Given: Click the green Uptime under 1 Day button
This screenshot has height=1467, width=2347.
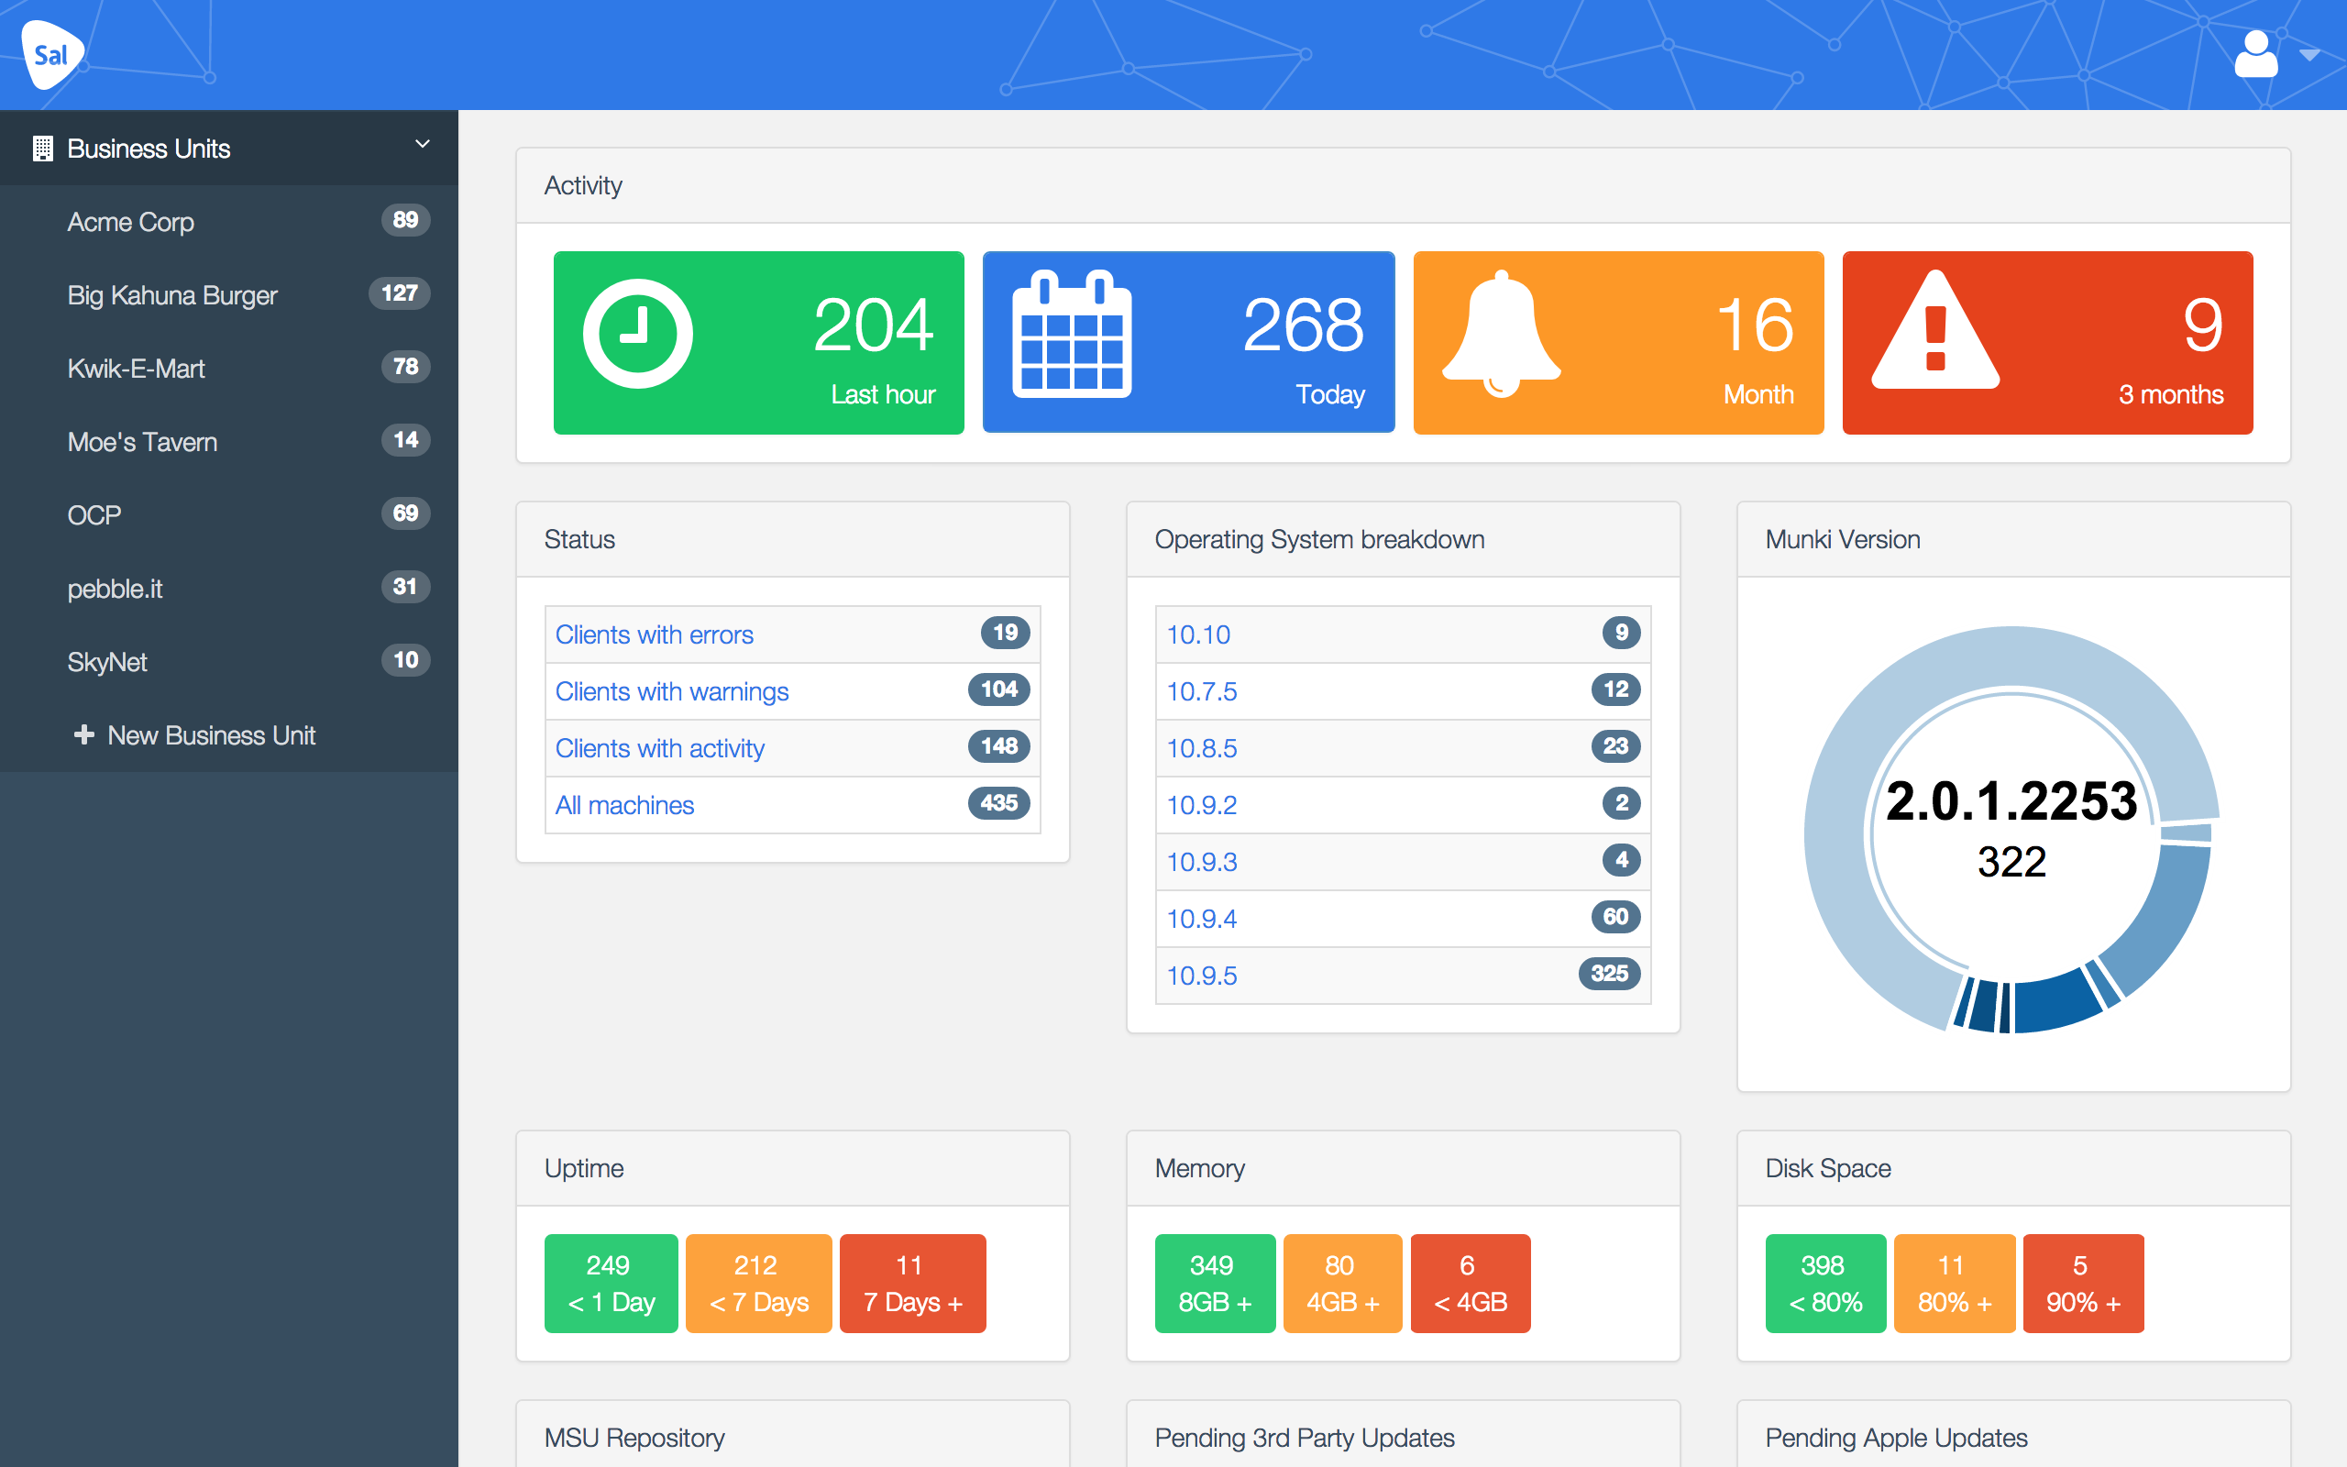Looking at the screenshot, I should pos(611,1283).
